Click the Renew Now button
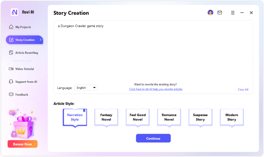 [23, 144]
